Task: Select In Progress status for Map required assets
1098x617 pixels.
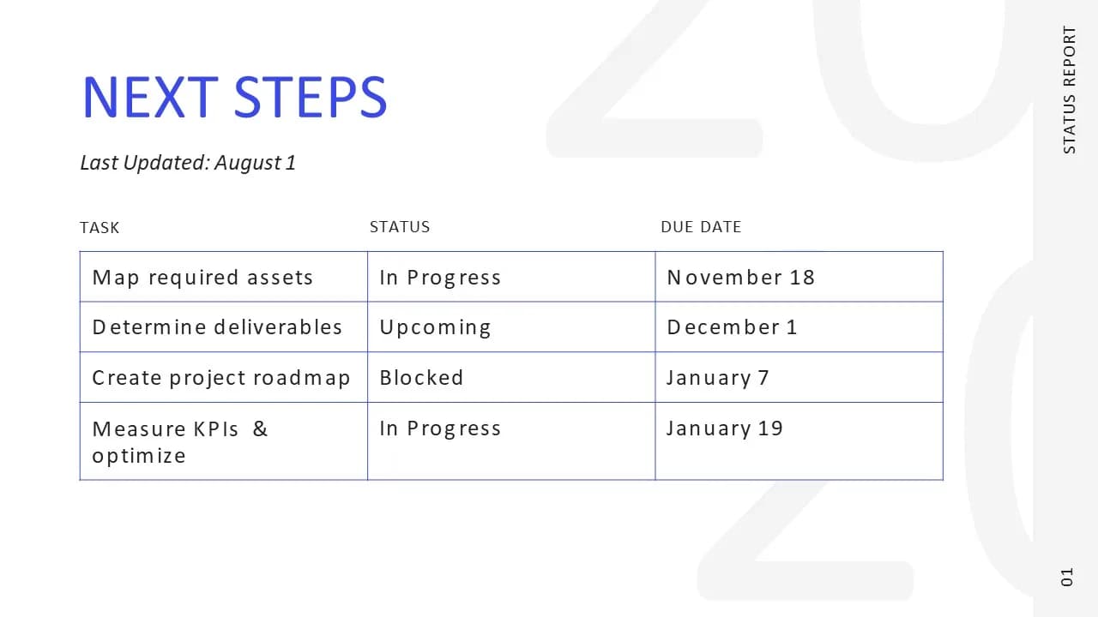Action: pyautogui.click(x=511, y=277)
